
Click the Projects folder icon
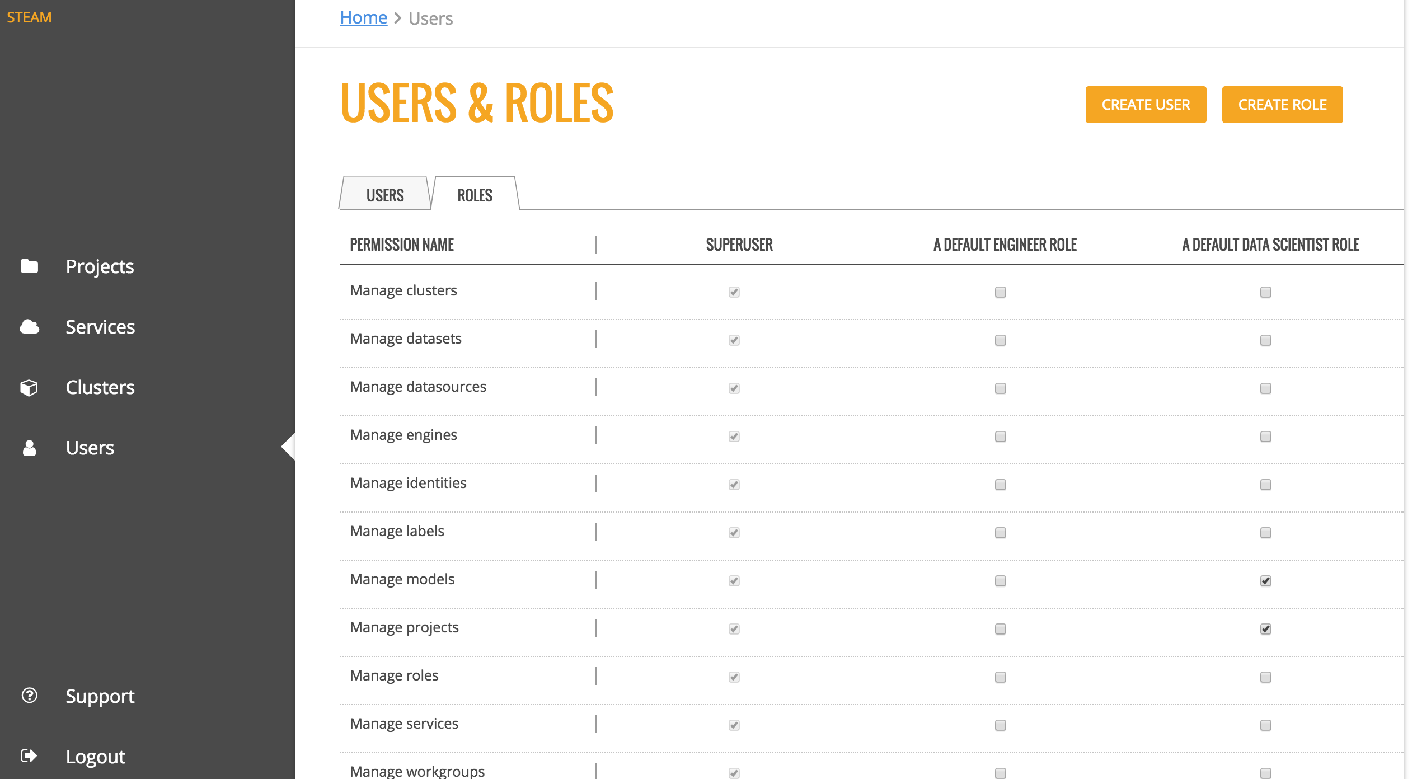tap(29, 266)
